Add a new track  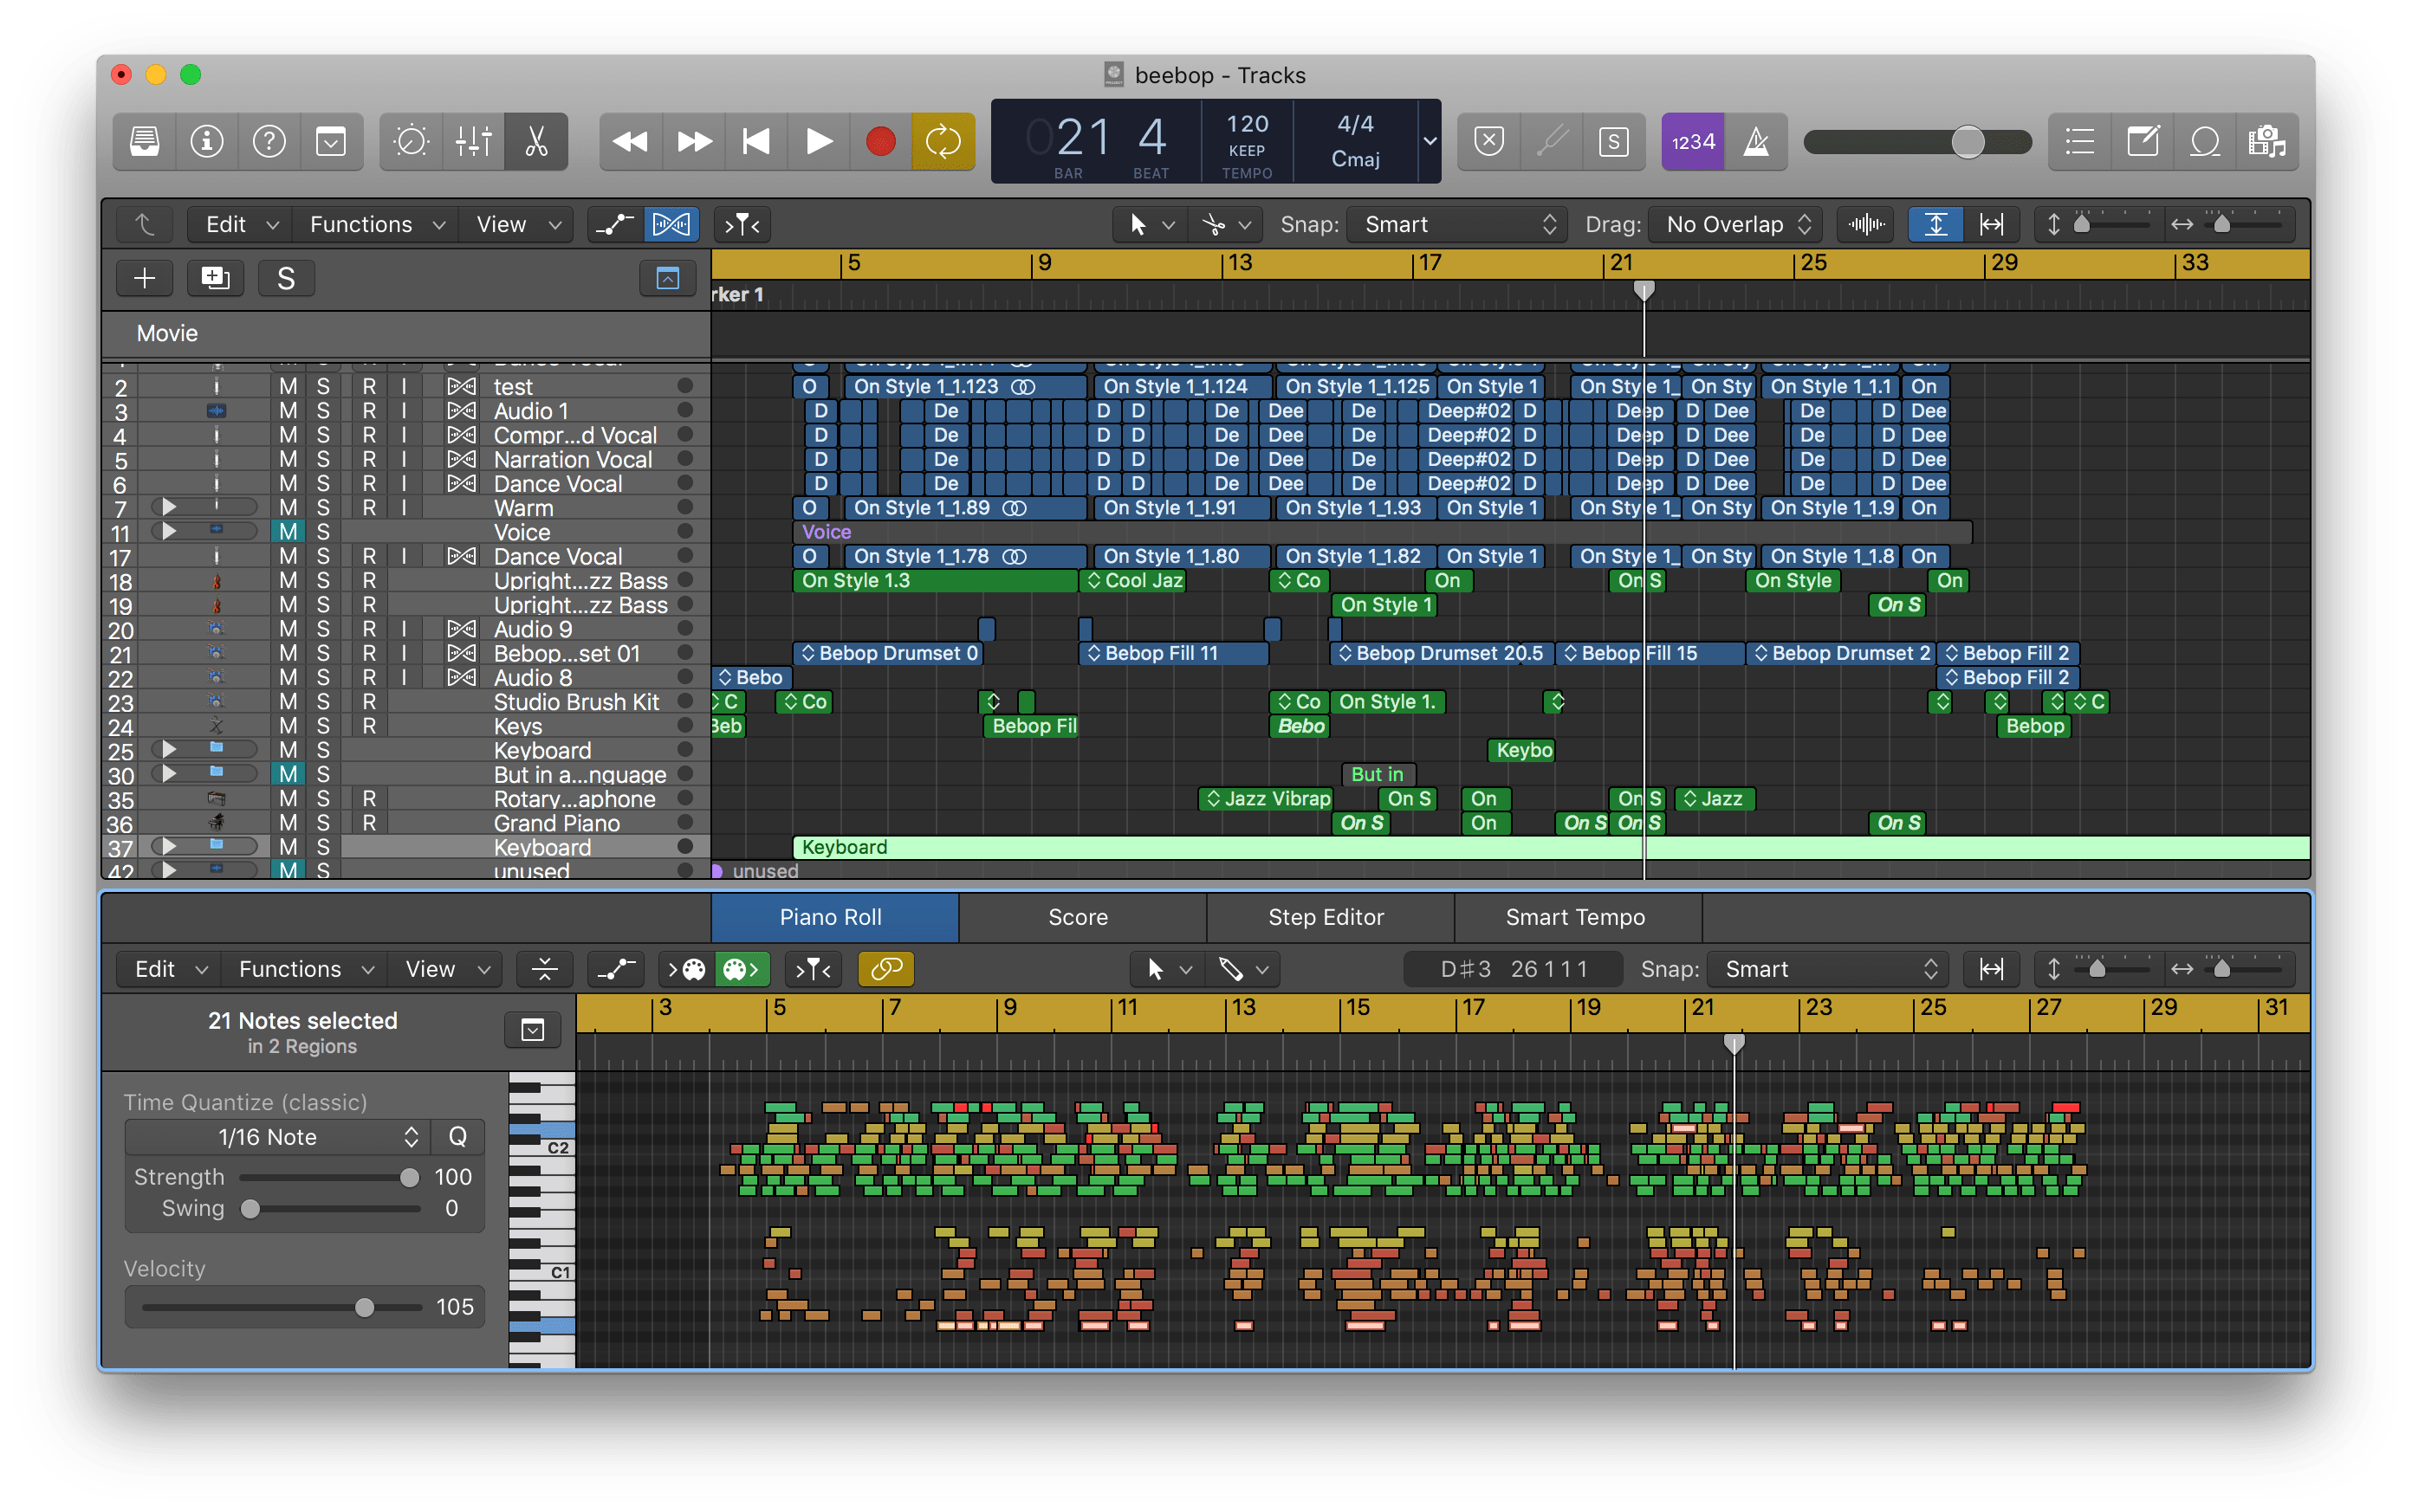point(144,278)
